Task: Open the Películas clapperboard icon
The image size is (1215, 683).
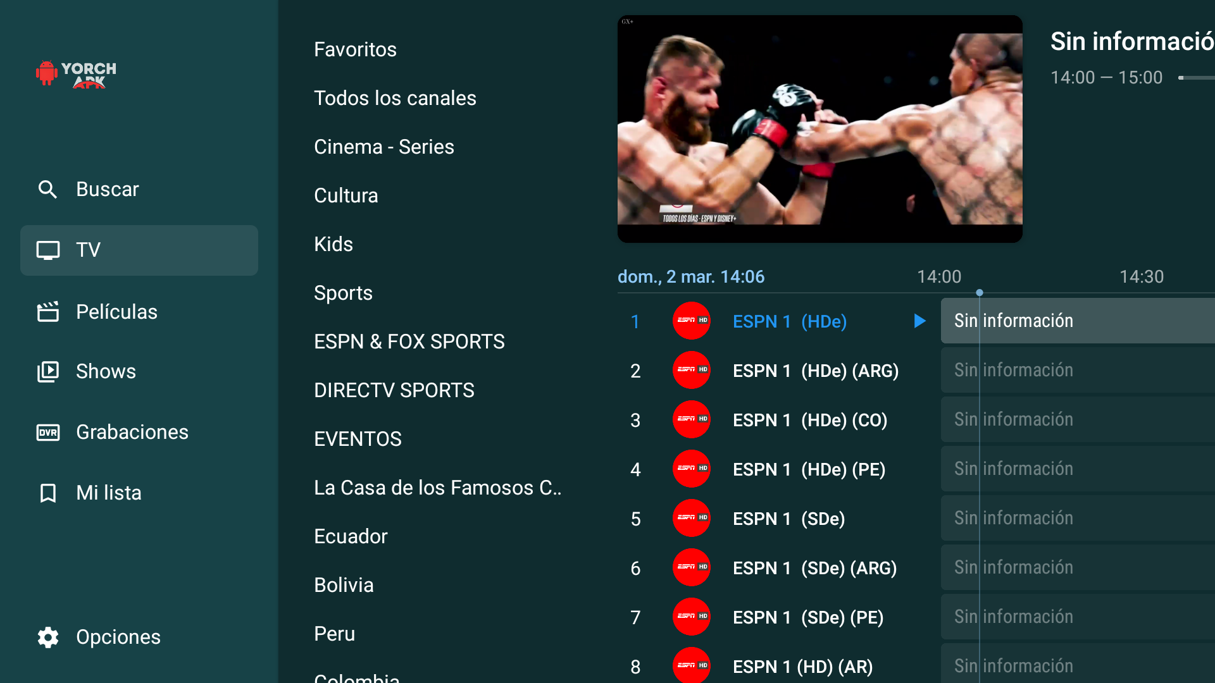Action: click(48, 312)
